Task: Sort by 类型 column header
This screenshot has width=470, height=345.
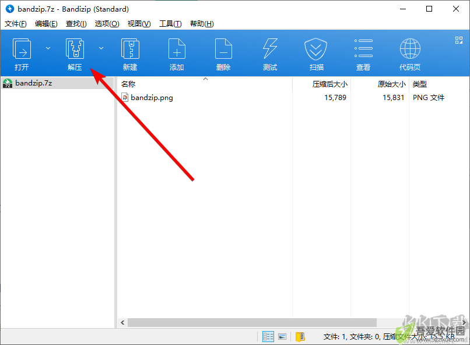Action: pos(439,84)
